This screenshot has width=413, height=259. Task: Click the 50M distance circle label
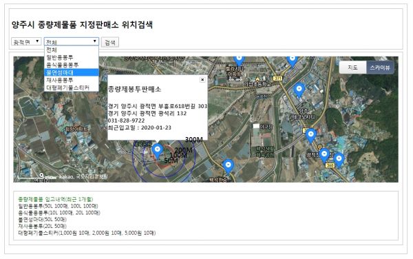[x=171, y=160]
